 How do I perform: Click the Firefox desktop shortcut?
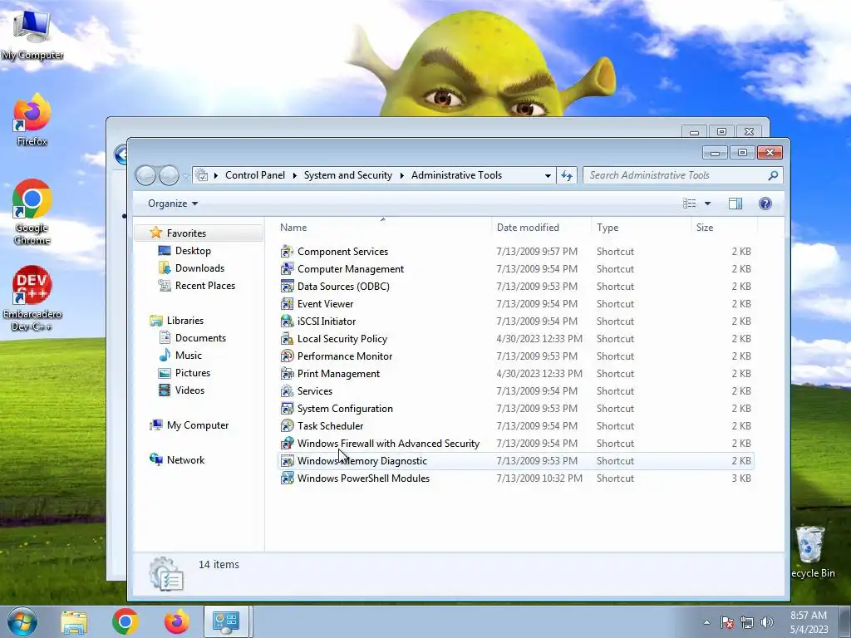pos(32,120)
